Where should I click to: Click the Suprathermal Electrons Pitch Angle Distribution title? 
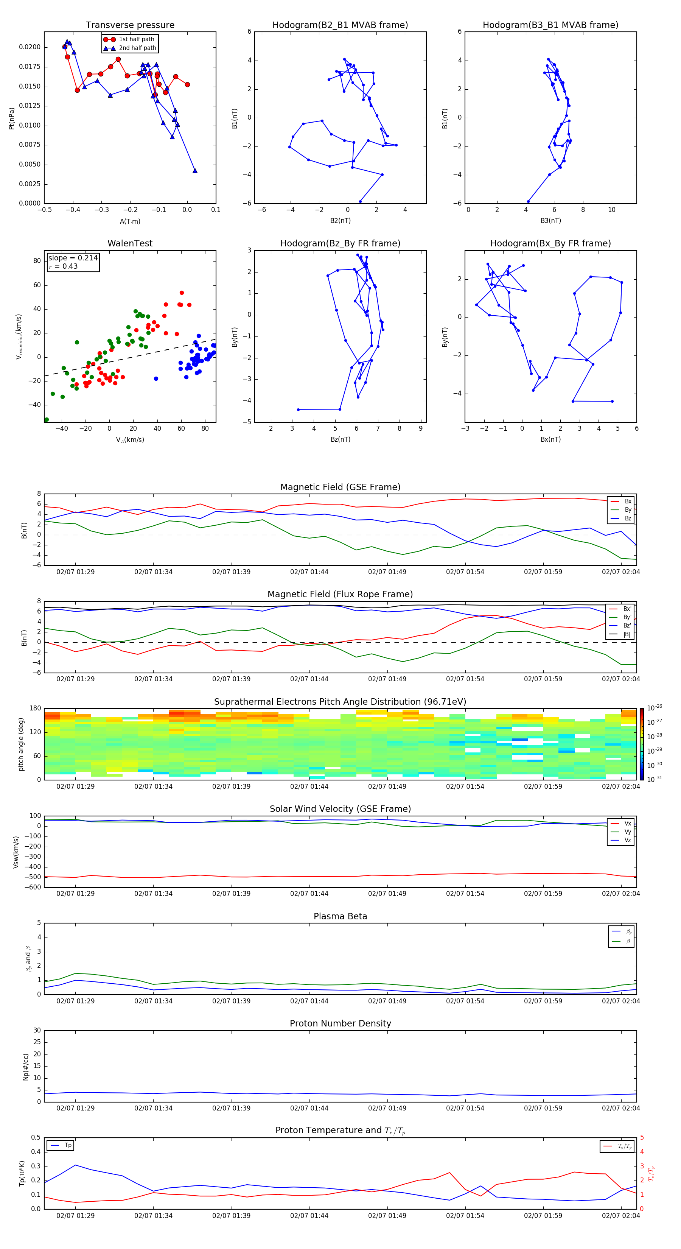[x=340, y=702]
